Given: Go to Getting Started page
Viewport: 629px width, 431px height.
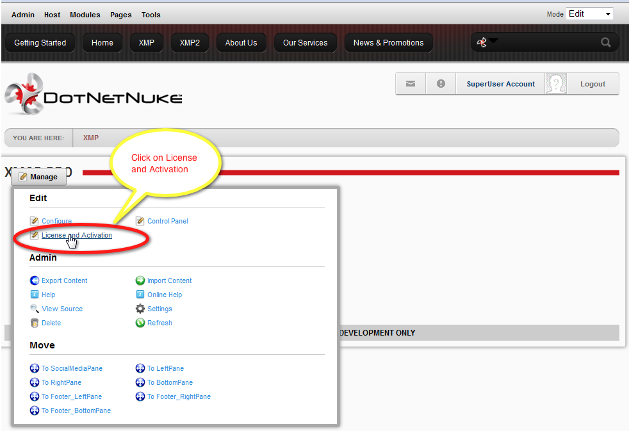Looking at the screenshot, I should pyautogui.click(x=40, y=42).
